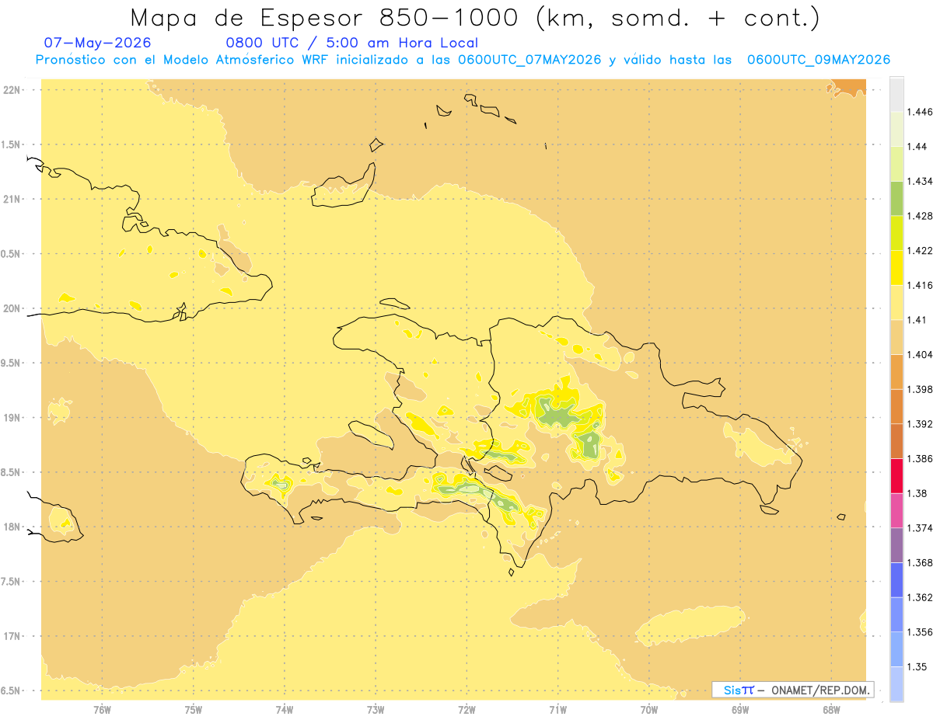The height and width of the screenshot is (720, 933).
Task: Click the 22N latitude axis label
Action: pyautogui.click(x=12, y=90)
